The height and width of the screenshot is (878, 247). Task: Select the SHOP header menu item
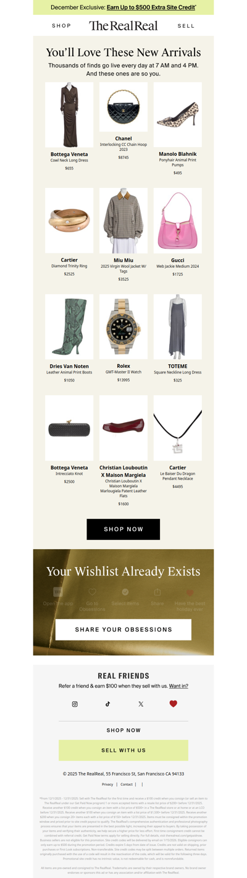click(62, 26)
